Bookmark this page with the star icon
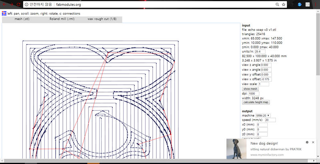Image resolution: width=320 pixels, height=164 pixels. click(x=284, y=4)
